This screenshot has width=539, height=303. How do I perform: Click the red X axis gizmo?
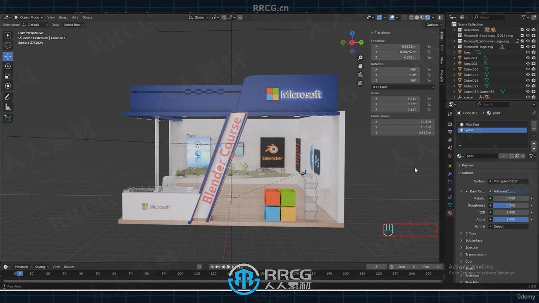click(352, 43)
